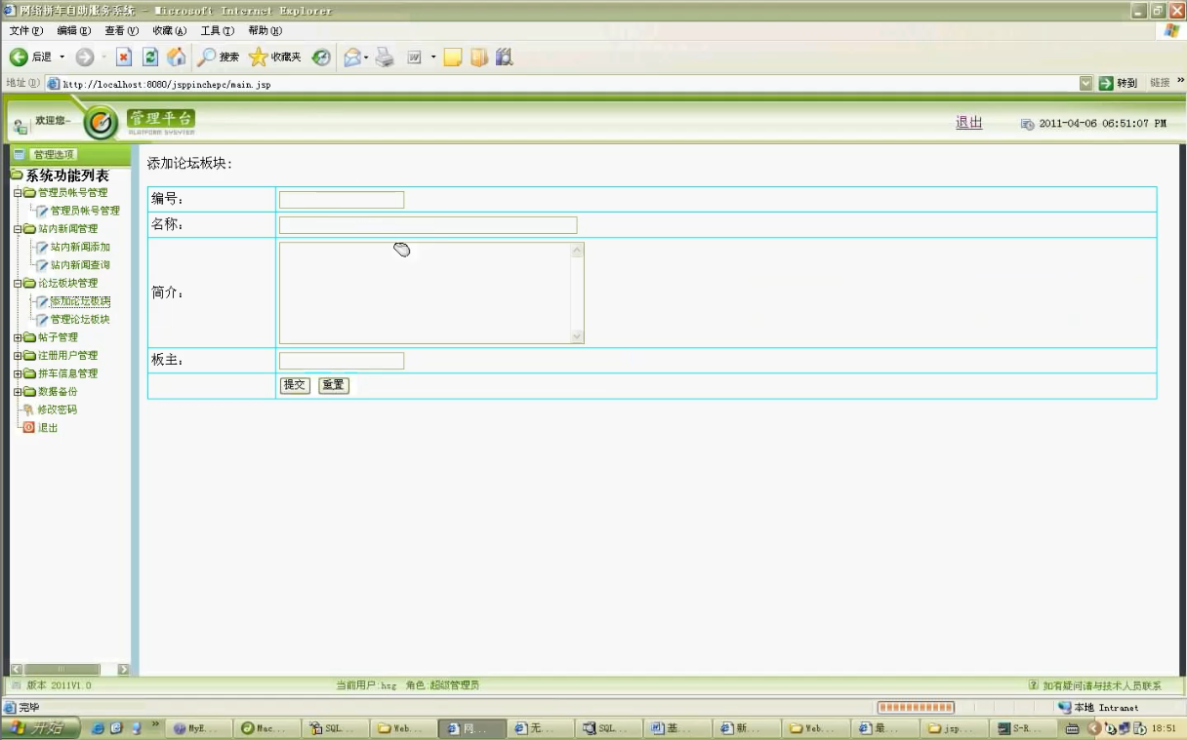The height and width of the screenshot is (740, 1187).
Task: Click the Home page icon
Action: [x=176, y=58]
